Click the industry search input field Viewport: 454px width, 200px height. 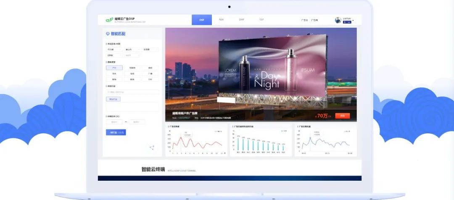coord(132,92)
